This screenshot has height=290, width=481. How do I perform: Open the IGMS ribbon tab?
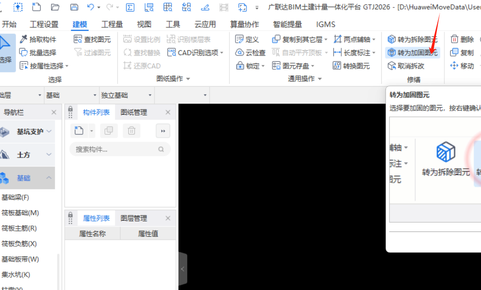pyautogui.click(x=325, y=24)
